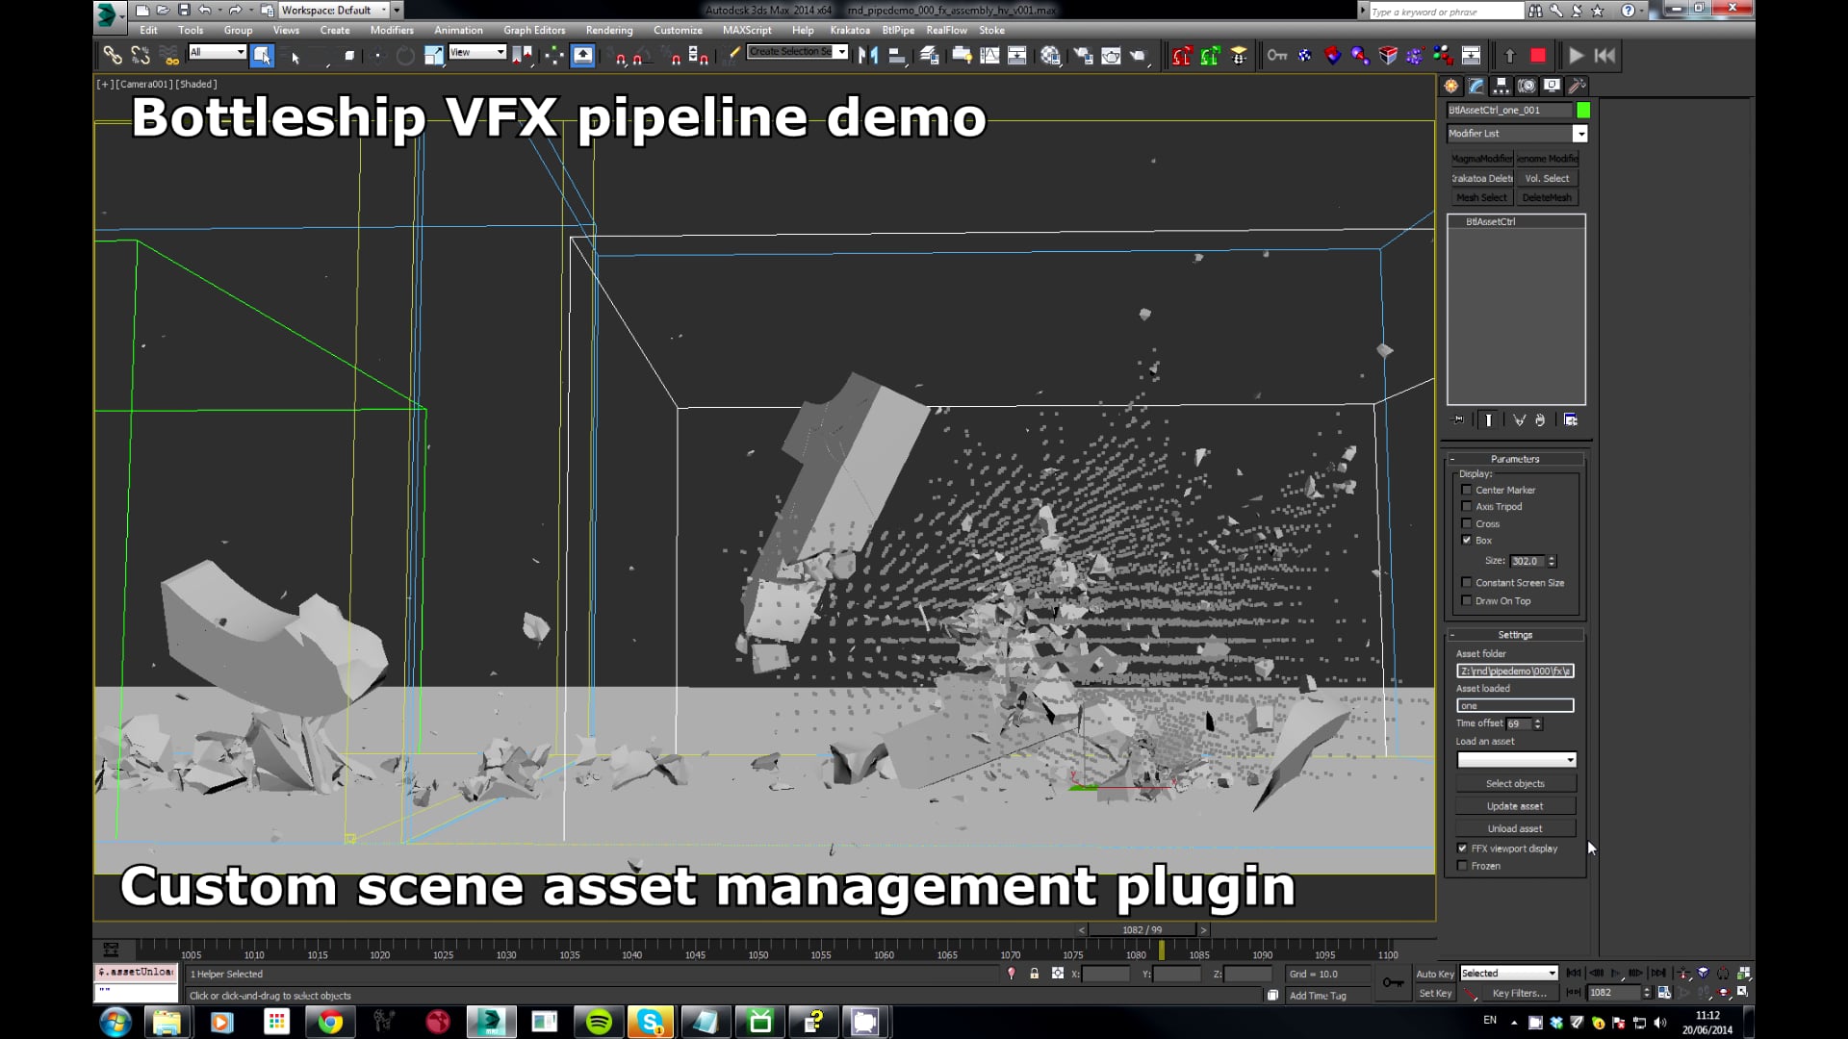The height and width of the screenshot is (1039, 1848).
Task: Click the Update asset button
Action: click(x=1514, y=806)
